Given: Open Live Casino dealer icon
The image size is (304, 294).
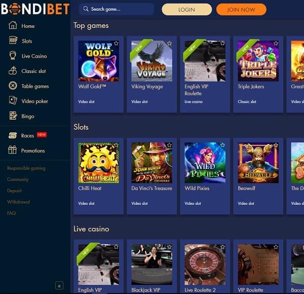Looking at the screenshot, I should coord(13,55).
